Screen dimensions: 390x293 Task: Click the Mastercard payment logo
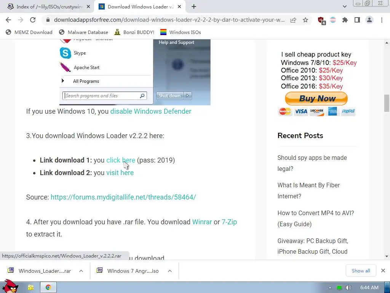pos(285,111)
